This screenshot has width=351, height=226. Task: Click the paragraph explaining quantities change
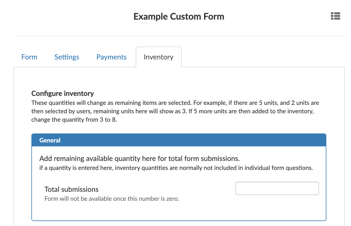(175, 111)
